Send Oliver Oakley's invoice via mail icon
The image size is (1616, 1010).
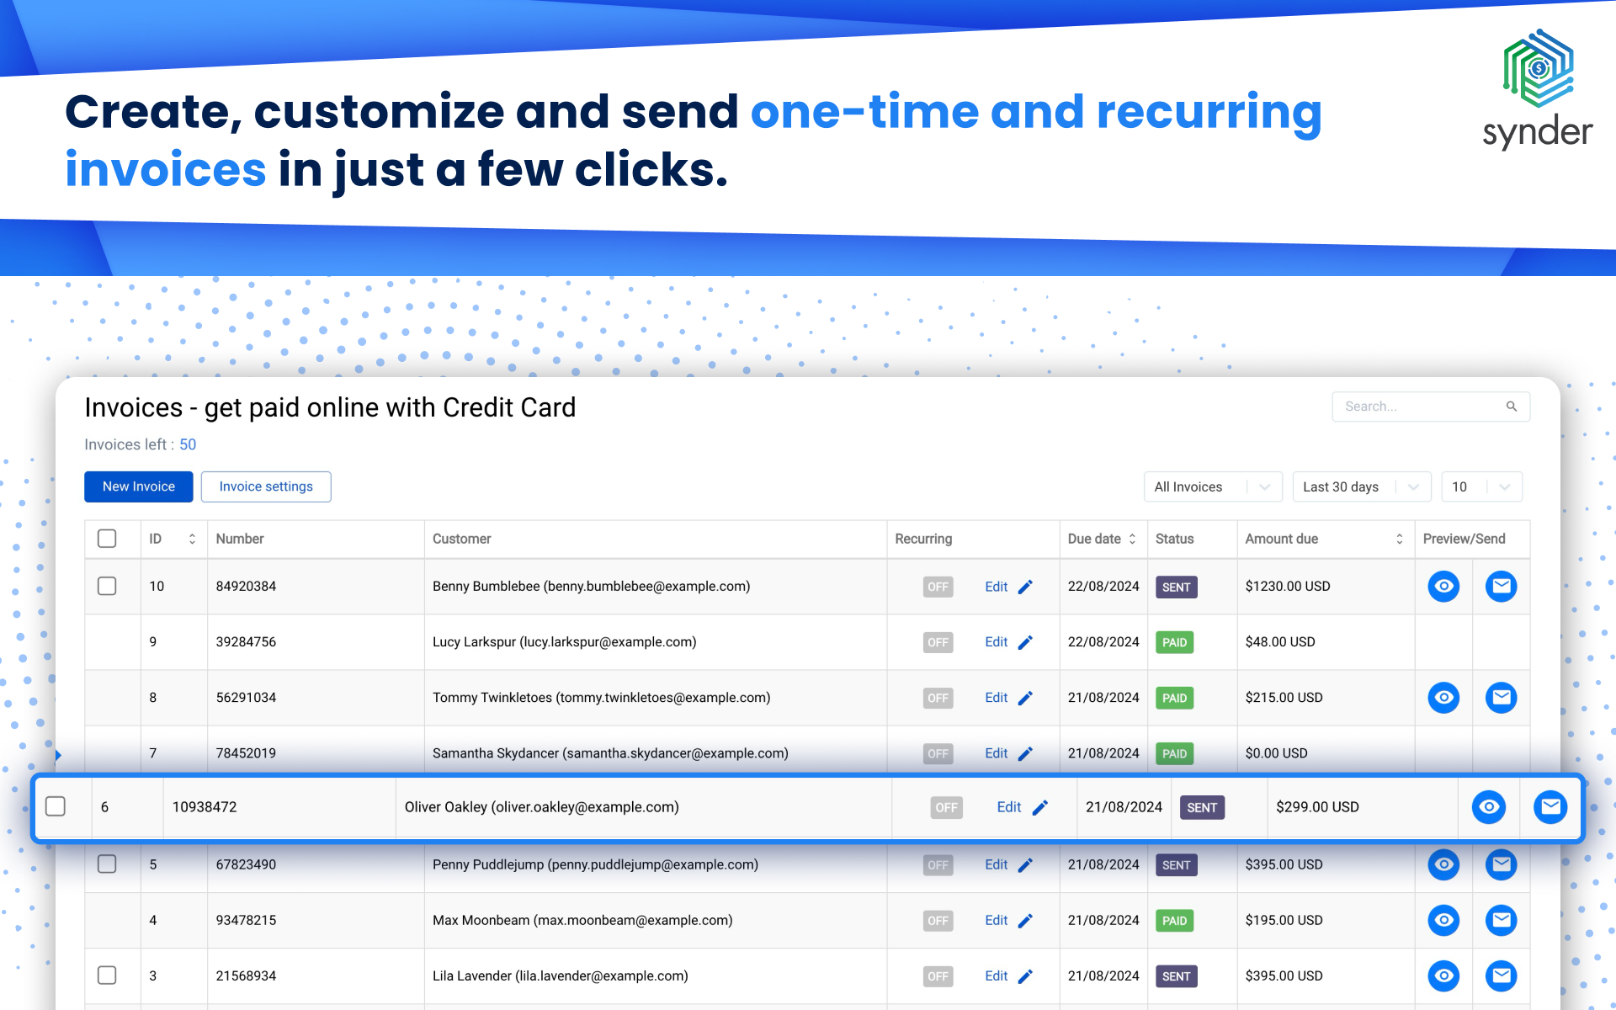point(1550,807)
